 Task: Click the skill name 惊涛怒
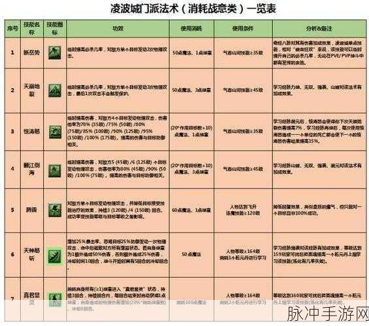32,132
